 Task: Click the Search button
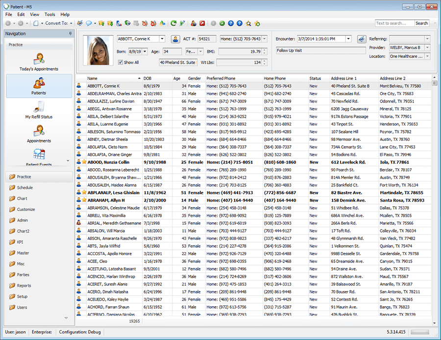(x=421, y=23)
